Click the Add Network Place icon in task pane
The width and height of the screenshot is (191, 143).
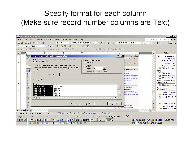point(160,104)
